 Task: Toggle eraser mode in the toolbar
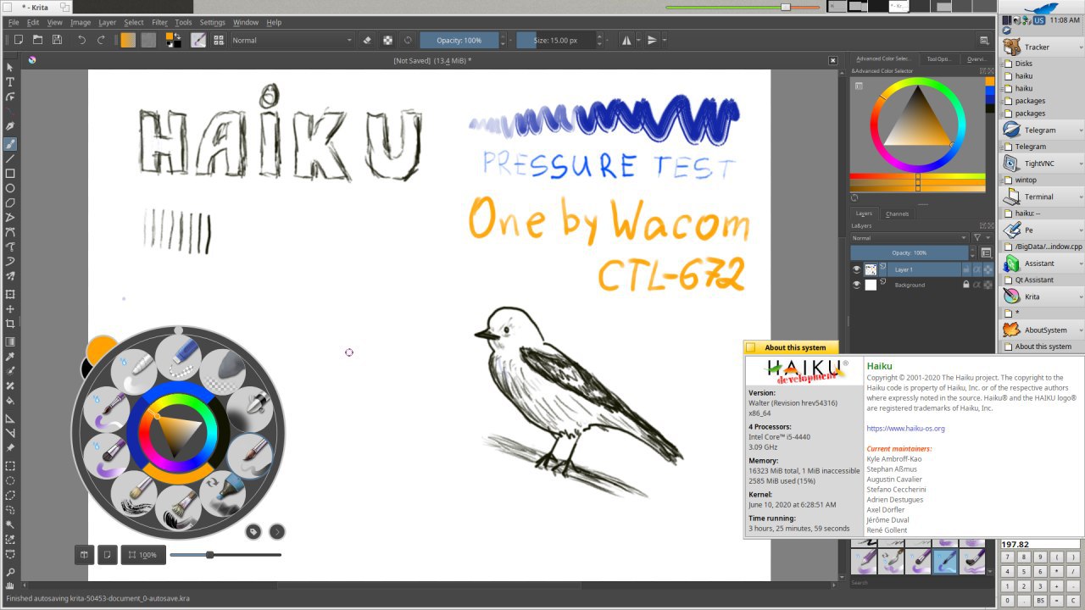pos(367,40)
